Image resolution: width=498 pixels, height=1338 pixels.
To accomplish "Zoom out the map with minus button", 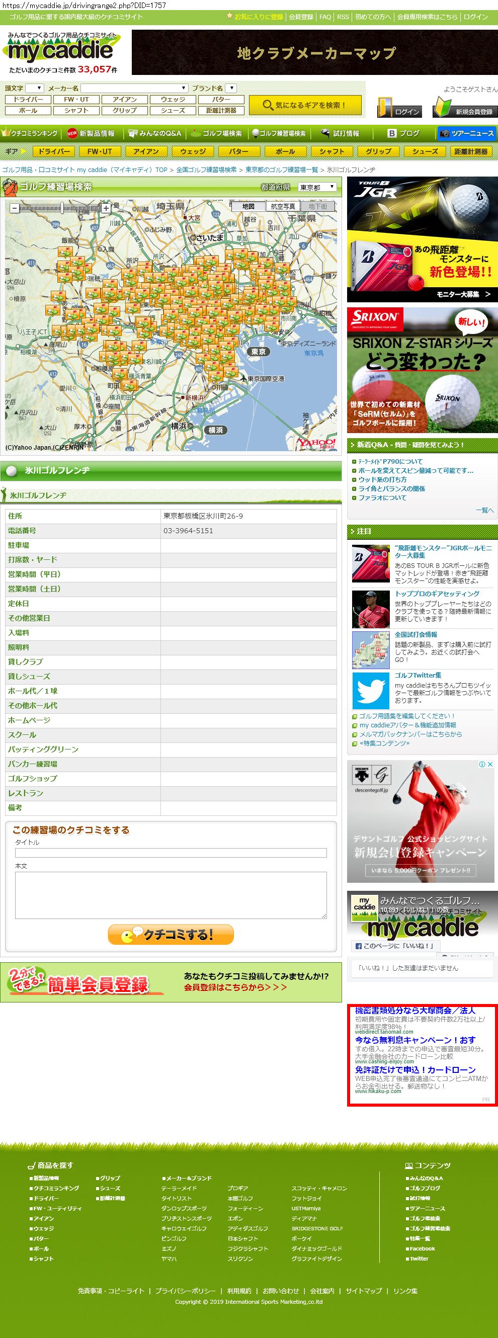I will pos(15,208).
